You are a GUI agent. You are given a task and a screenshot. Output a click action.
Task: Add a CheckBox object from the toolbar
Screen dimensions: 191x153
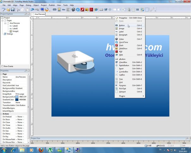pyautogui.click(x=106, y=9)
